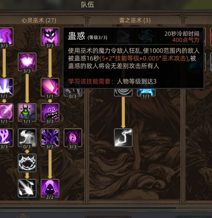Click the grey lightning bolt skill icon
This screenshot has width=212, height=218.
click(123, 138)
